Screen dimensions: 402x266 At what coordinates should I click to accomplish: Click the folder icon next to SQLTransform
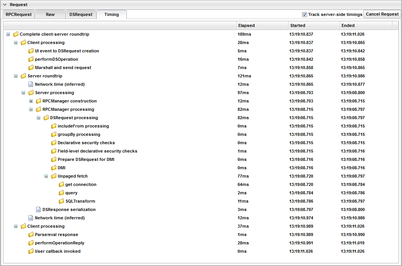coord(61,201)
